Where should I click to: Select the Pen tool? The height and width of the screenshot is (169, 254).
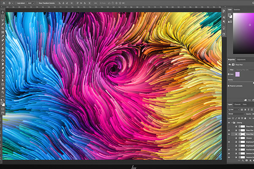click(3, 72)
